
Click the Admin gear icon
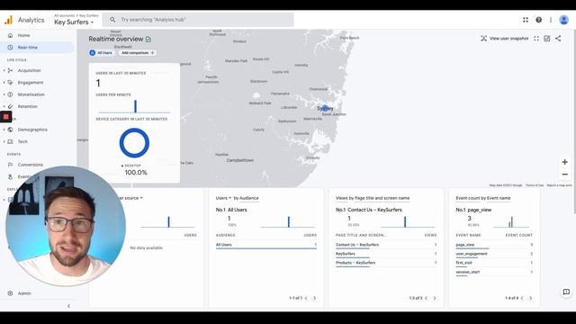click(10, 293)
